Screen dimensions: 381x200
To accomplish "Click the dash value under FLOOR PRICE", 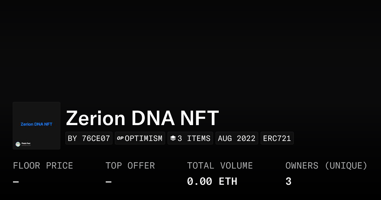I will coord(16,182).
